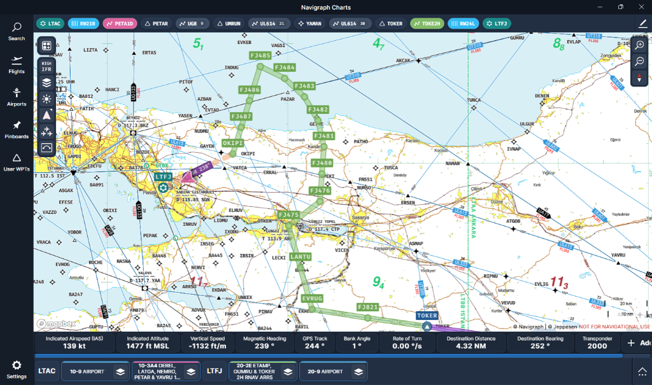Select the first UL614 21 airway chip
Image resolution: width=652 pixels, height=385 pixels.
(x=269, y=24)
